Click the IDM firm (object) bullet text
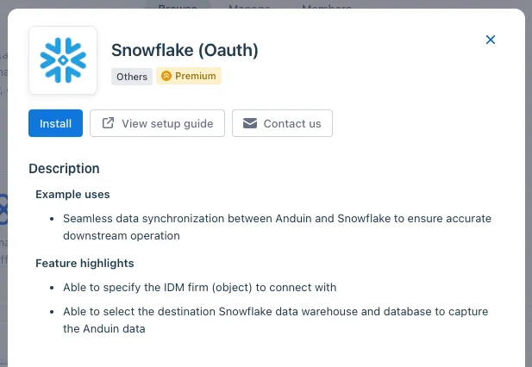 (x=199, y=288)
